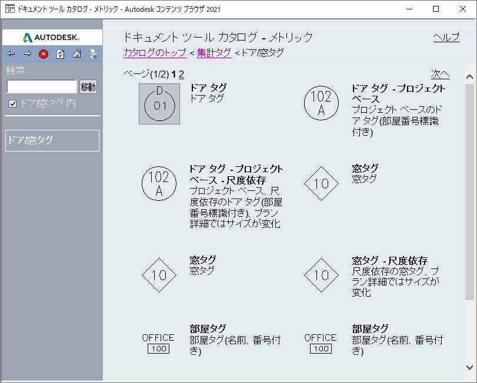This screenshot has width=477, height=383.
Task: Go to catalog home via house icon
Action: (x=77, y=54)
